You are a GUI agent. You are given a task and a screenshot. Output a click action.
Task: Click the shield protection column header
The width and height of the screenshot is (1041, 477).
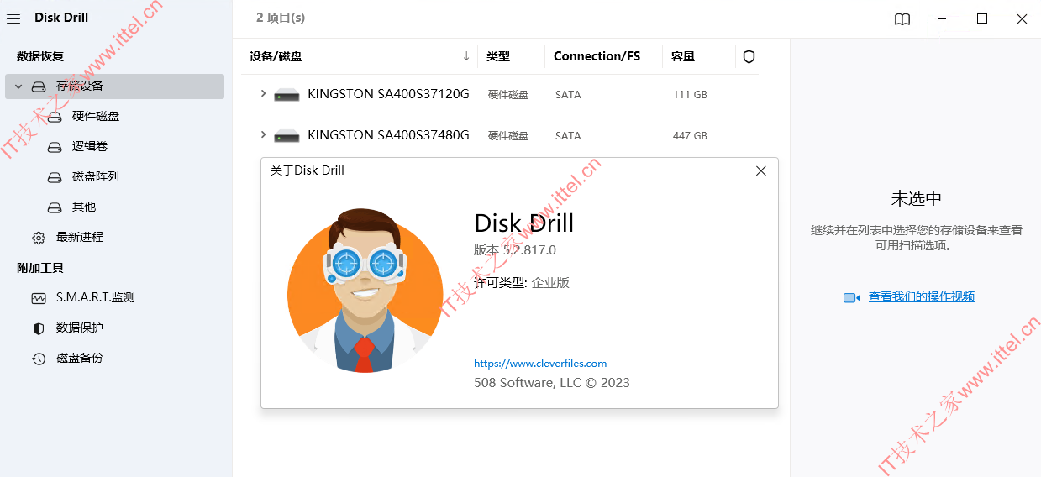(749, 56)
